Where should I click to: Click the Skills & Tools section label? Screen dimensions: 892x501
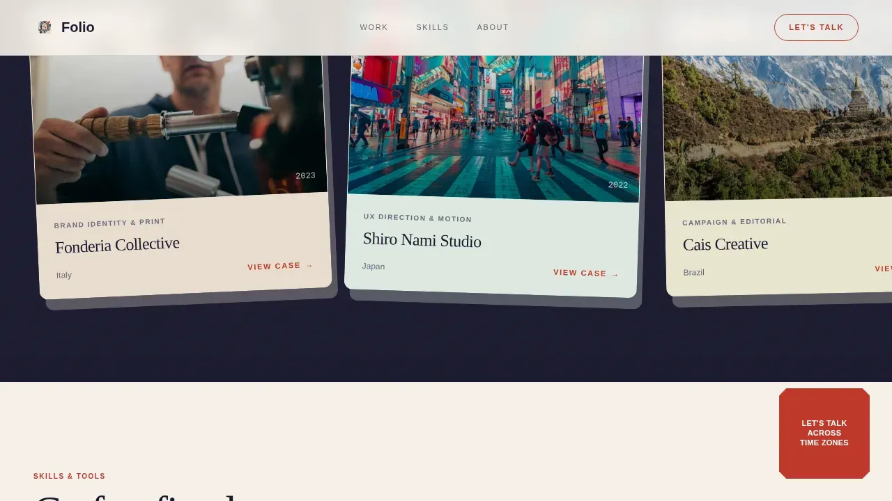pos(69,477)
